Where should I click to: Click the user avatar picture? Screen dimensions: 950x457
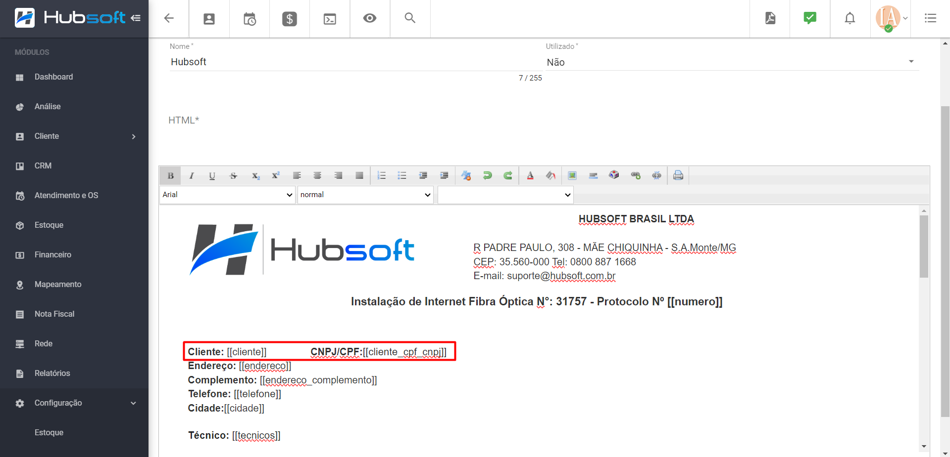click(888, 18)
